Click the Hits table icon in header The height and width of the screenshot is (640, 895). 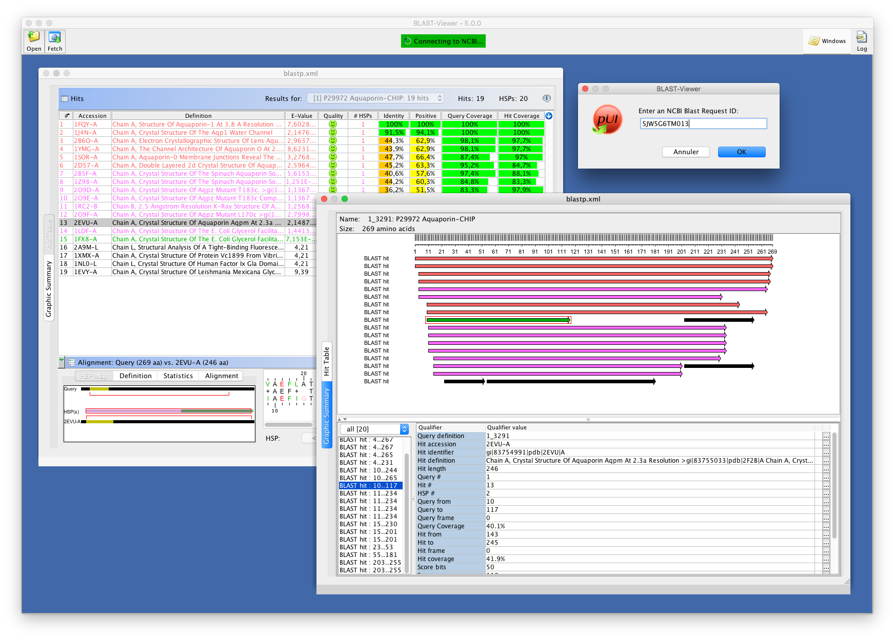65,99
